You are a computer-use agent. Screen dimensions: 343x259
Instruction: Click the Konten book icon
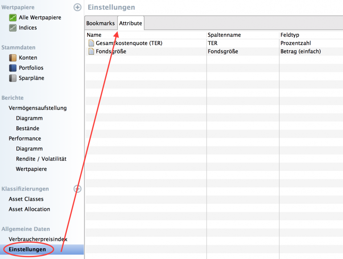click(x=13, y=58)
